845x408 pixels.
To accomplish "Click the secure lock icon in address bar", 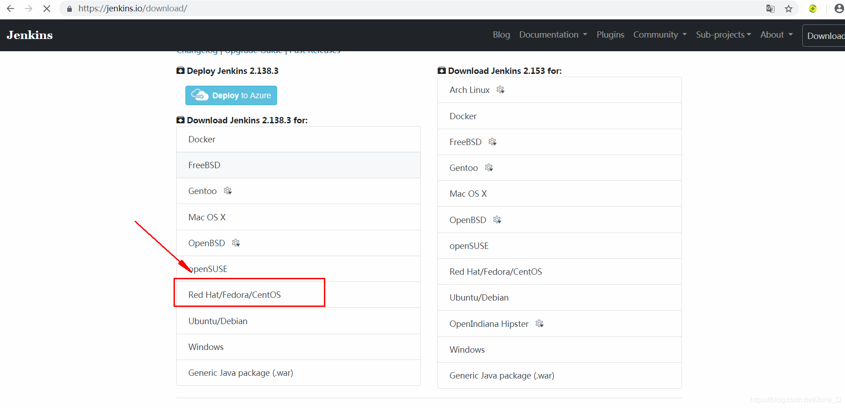I will point(70,9).
